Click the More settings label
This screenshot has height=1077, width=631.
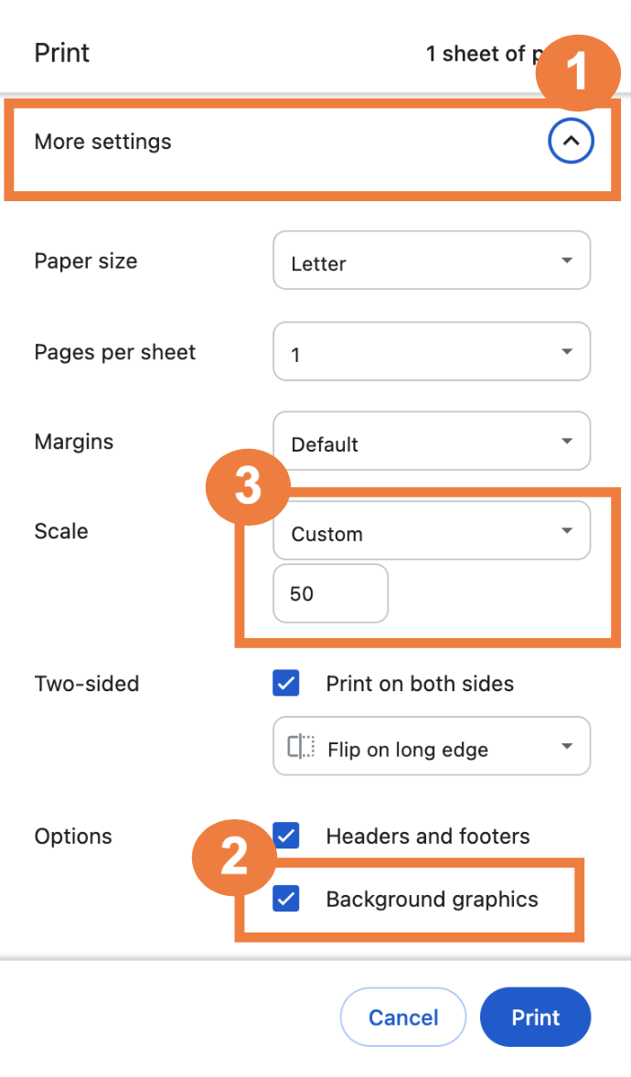click(x=102, y=142)
